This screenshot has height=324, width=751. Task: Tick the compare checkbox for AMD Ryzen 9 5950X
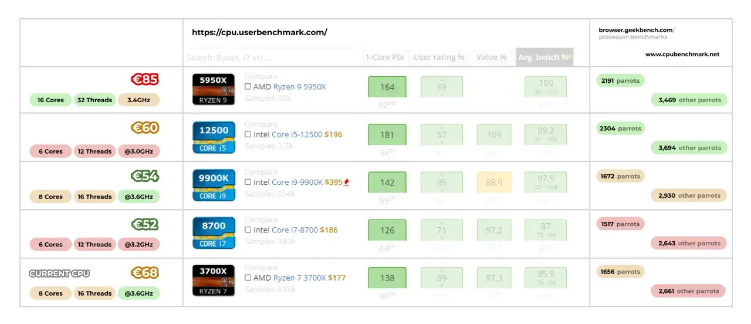tap(248, 87)
